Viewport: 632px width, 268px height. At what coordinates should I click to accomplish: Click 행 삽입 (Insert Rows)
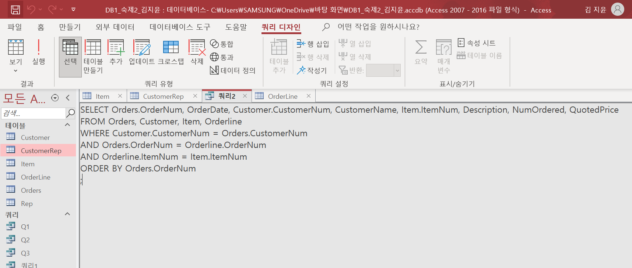click(313, 44)
